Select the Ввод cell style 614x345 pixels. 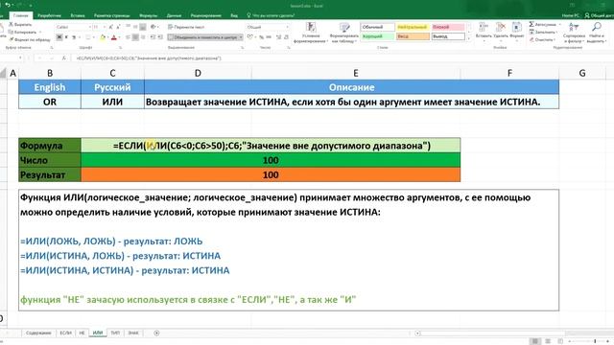point(413,36)
